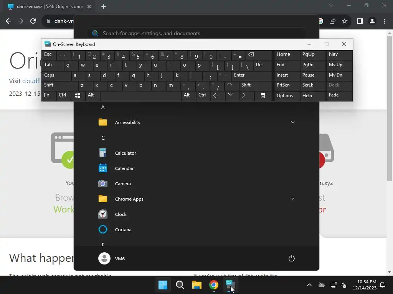Click the Options key on keyboard
Viewport: 393px width, 294px height.
point(287,96)
